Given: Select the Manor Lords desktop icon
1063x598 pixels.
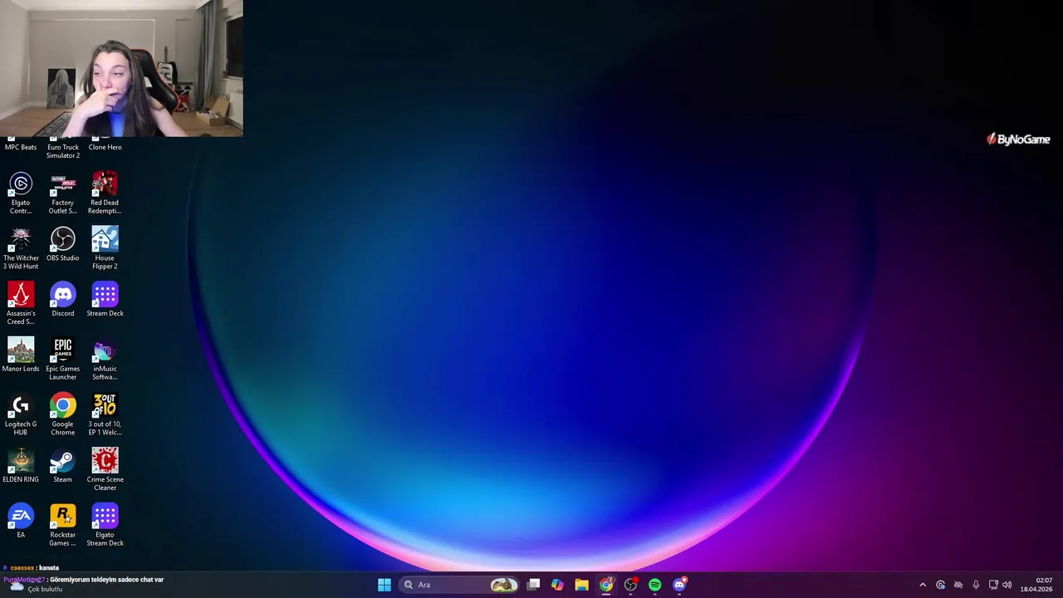Looking at the screenshot, I should pos(21,355).
